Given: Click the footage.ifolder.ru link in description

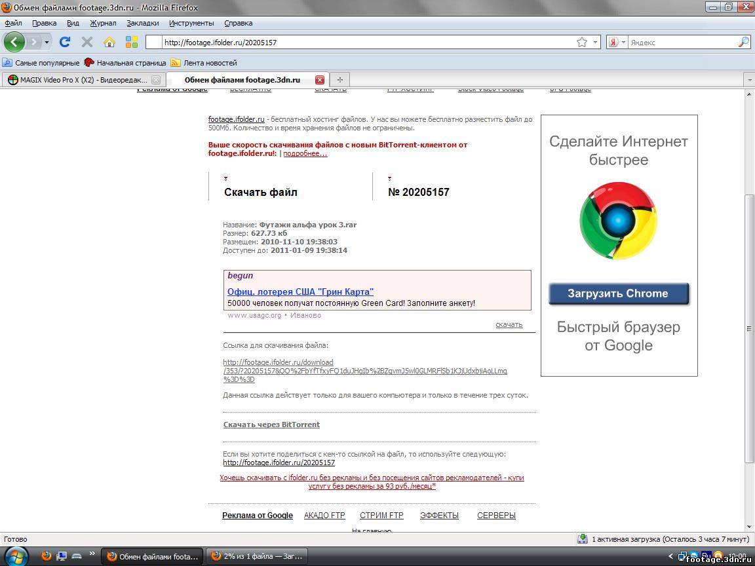Looking at the screenshot, I should [237, 119].
